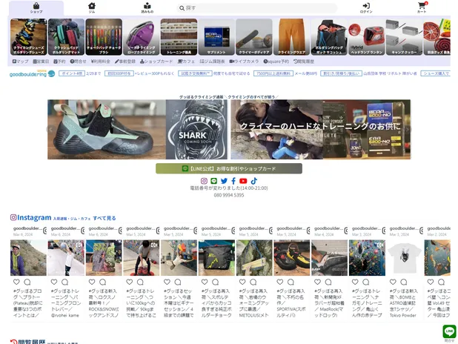This screenshot has width=458, height=344.
Task: Like the グッぼるブログ プラトー post
Action: tap(16, 282)
